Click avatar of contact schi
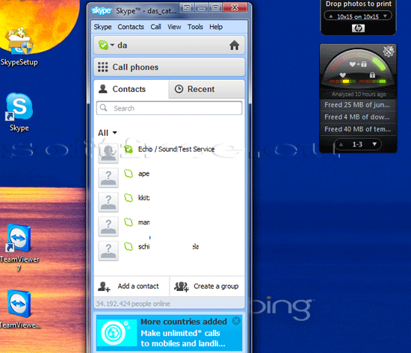411x353 pixels. pyautogui.click(x=108, y=251)
